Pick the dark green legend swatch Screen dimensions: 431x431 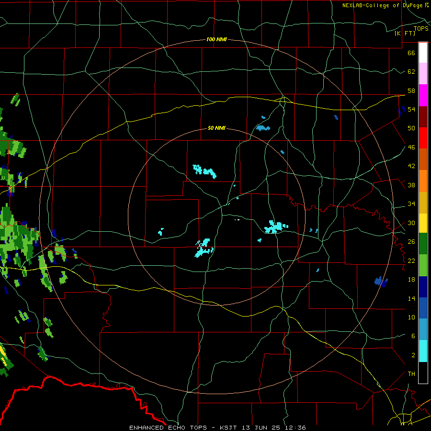coord(423,244)
